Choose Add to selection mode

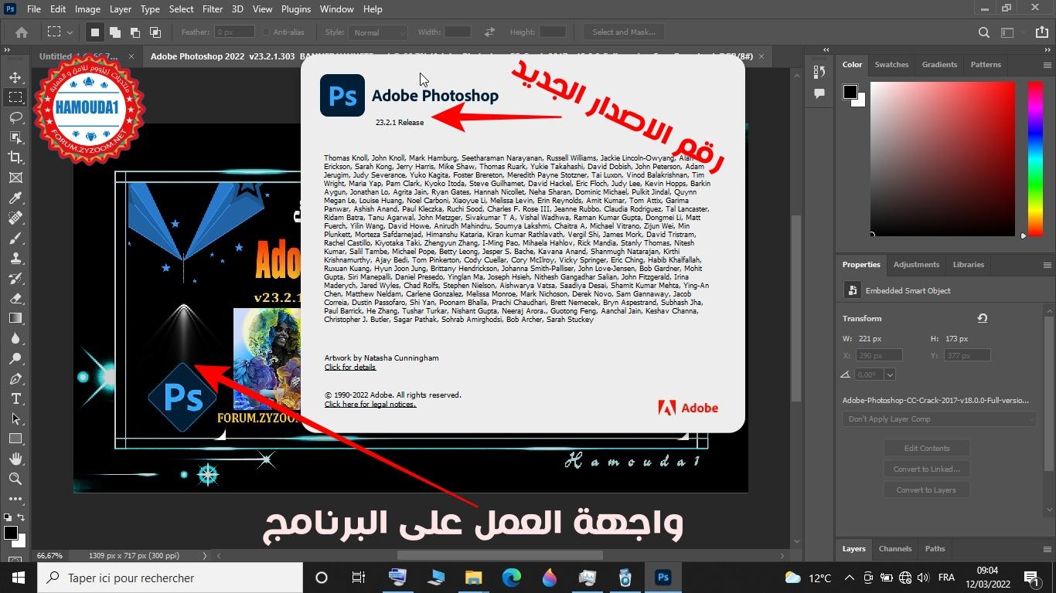(114, 32)
